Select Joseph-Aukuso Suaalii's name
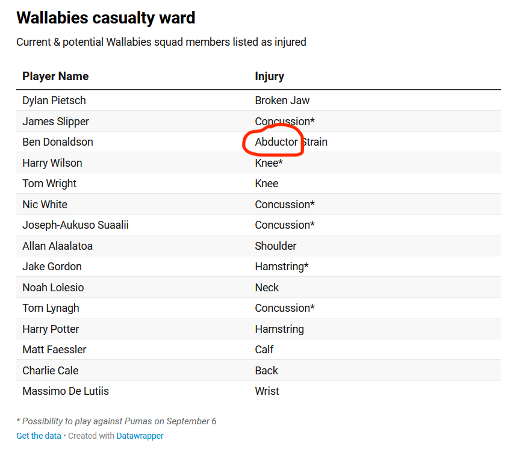Viewport: 516px width, 458px height. [x=75, y=225]
